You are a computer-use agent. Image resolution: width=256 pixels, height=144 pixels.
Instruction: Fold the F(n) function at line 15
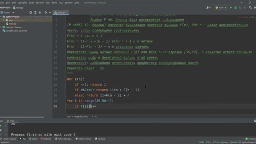point(66,79)
